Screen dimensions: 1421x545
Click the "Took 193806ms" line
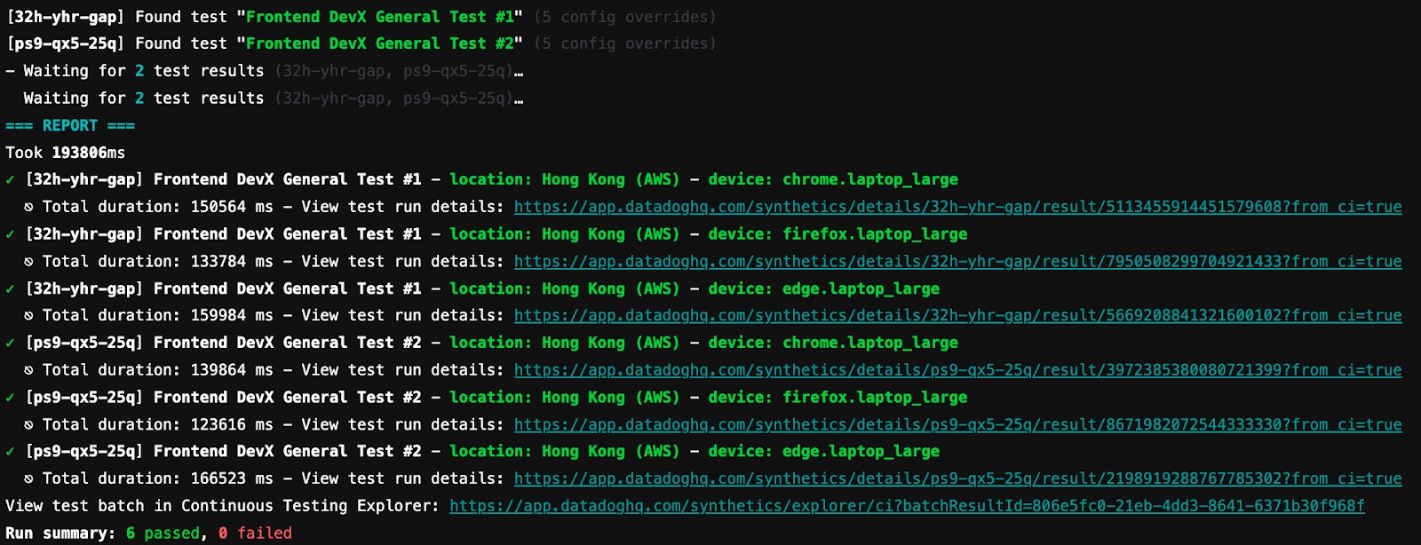[65, 153]
